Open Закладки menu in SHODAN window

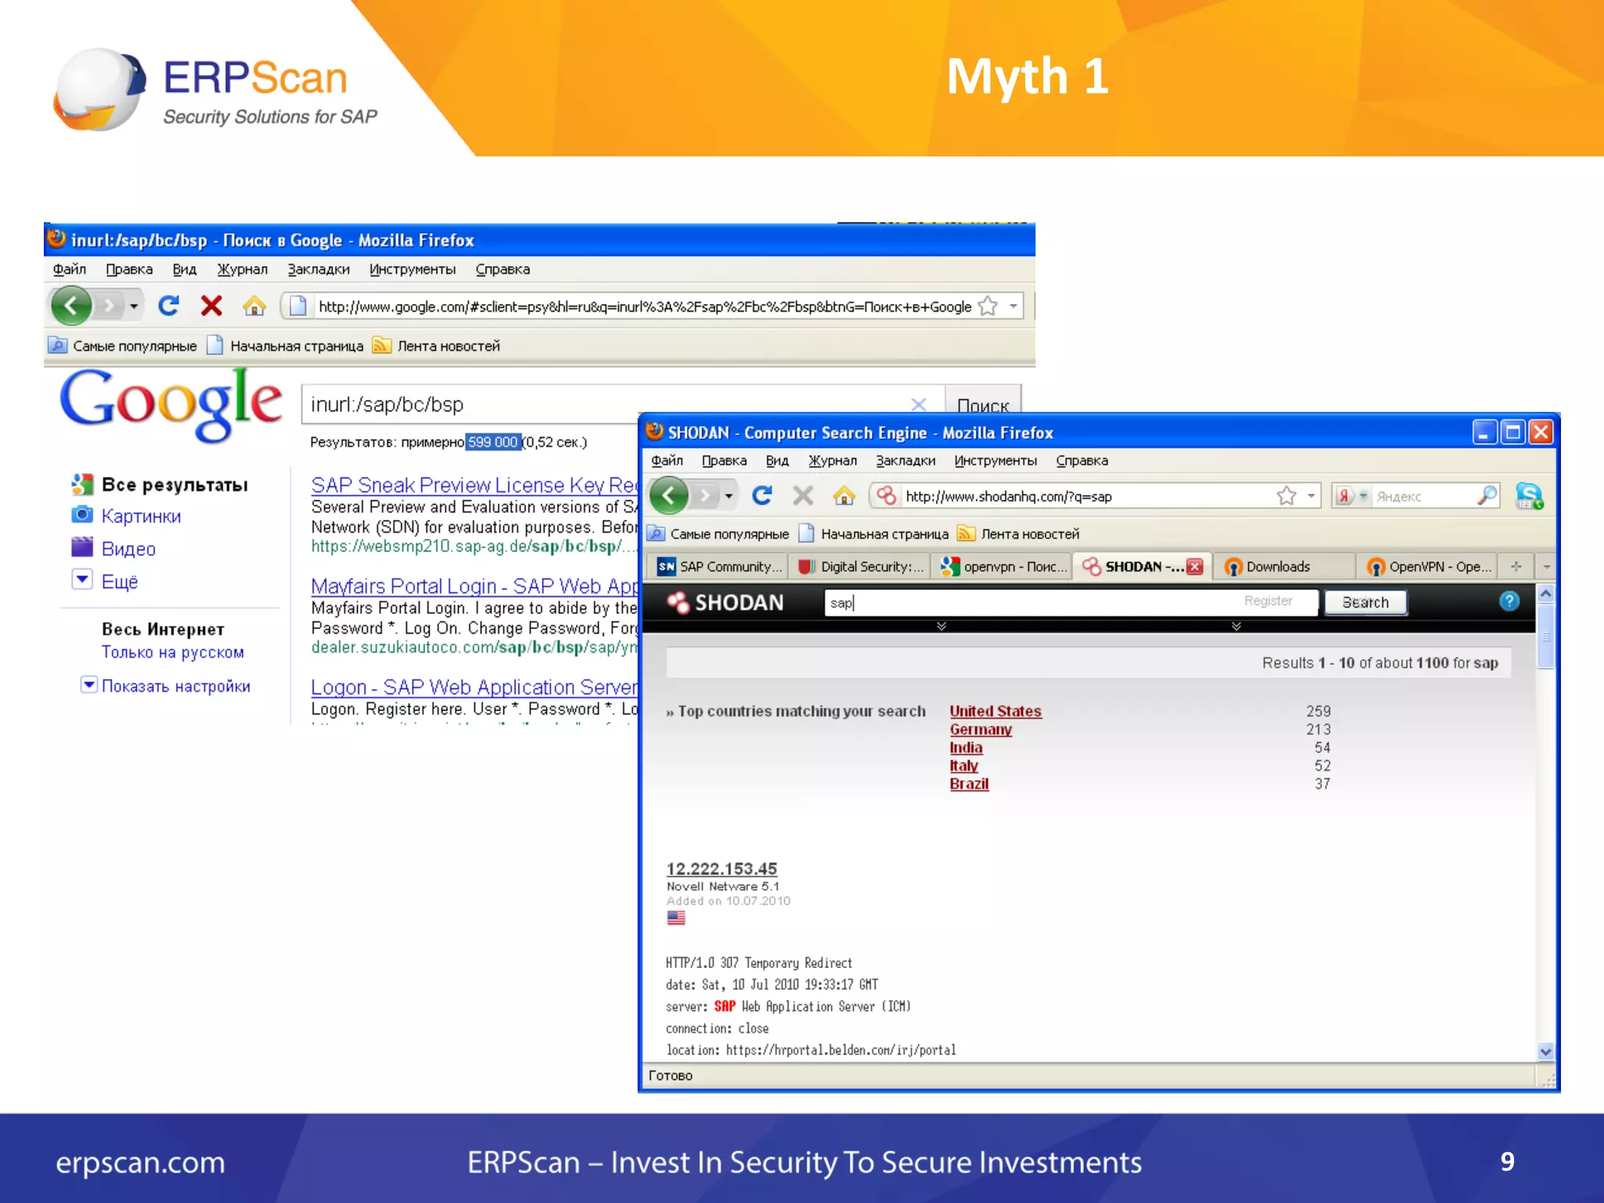pos(905,461)
